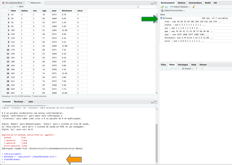Screen dimensions: 232x165
Task: Click Zoom in Plots toolbar
Action: [x=175, y=68]
